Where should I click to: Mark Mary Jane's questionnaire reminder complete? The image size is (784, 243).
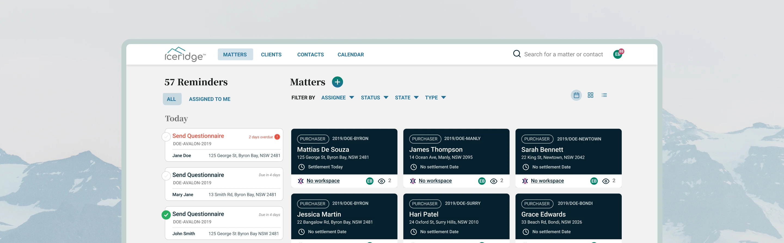coord(166,176)
